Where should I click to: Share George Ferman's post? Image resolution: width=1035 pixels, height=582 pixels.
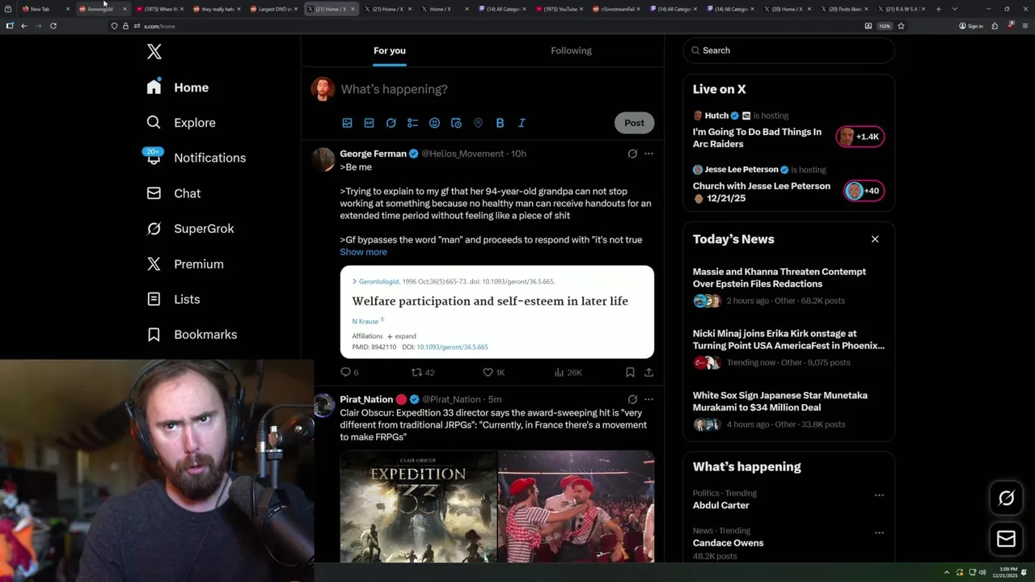648,373
